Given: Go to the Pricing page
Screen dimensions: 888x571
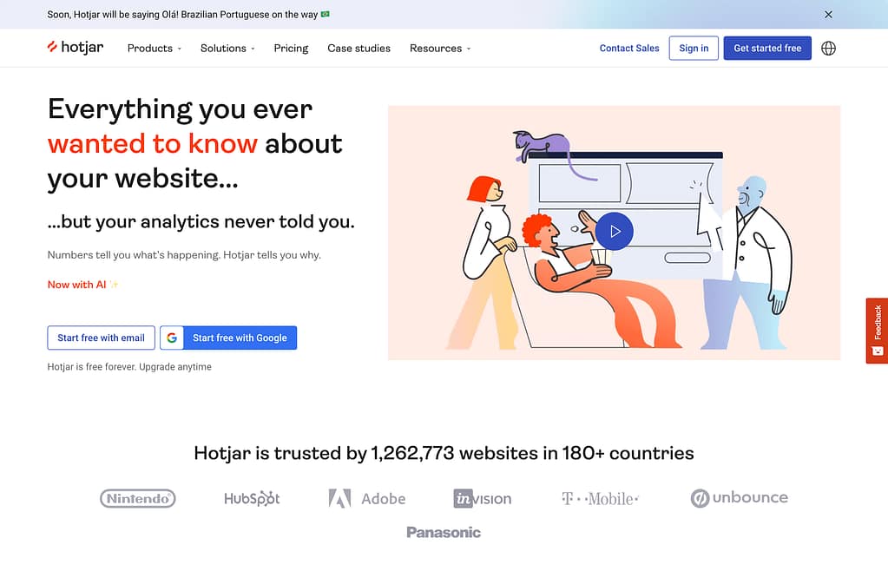Looking at the screenshot, I should click(290, 48).
